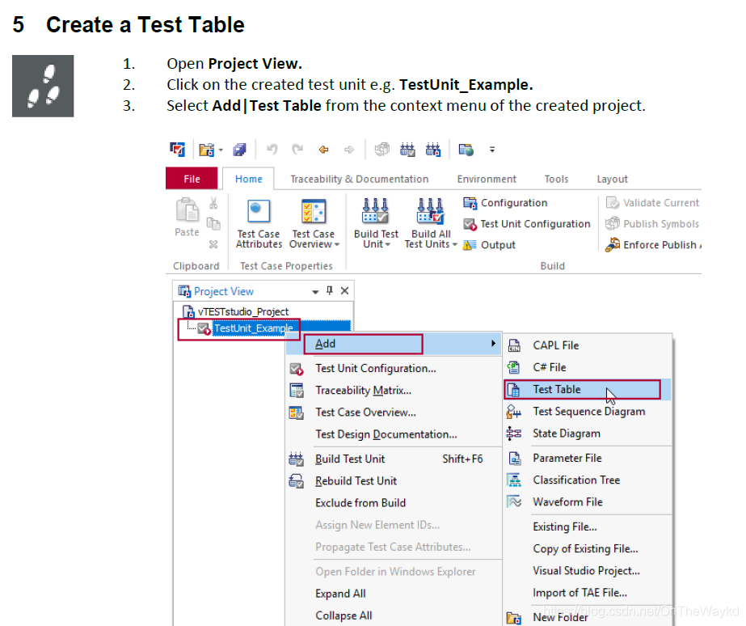
Task: Open the red File tab
Action: [192, 179]
